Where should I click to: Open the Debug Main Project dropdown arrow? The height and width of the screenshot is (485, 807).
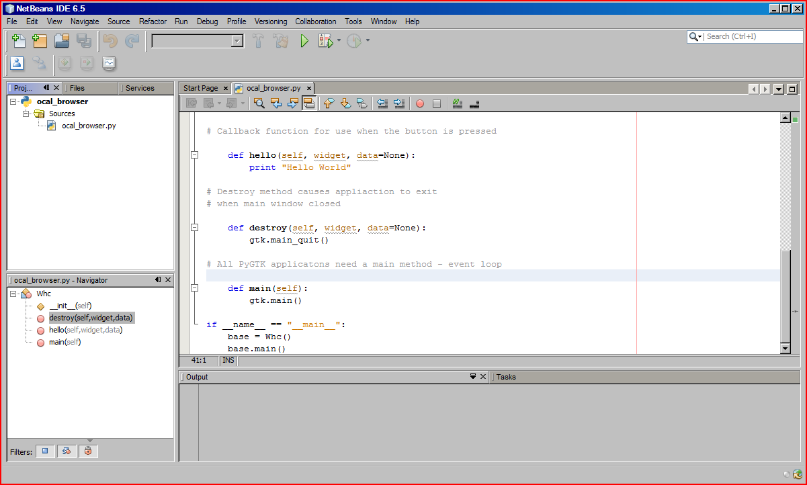339,41
